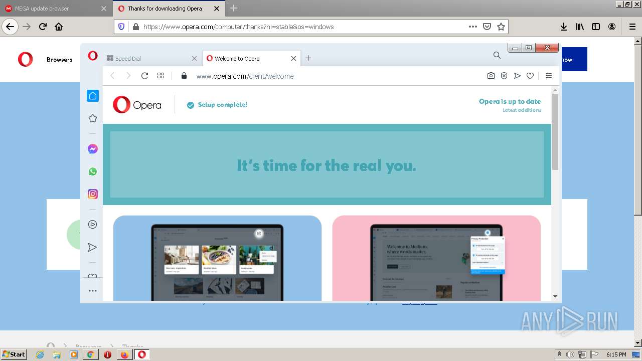Open a new Firefox tab
Viewport: 642px width, 361px height.
pos(234,8)
